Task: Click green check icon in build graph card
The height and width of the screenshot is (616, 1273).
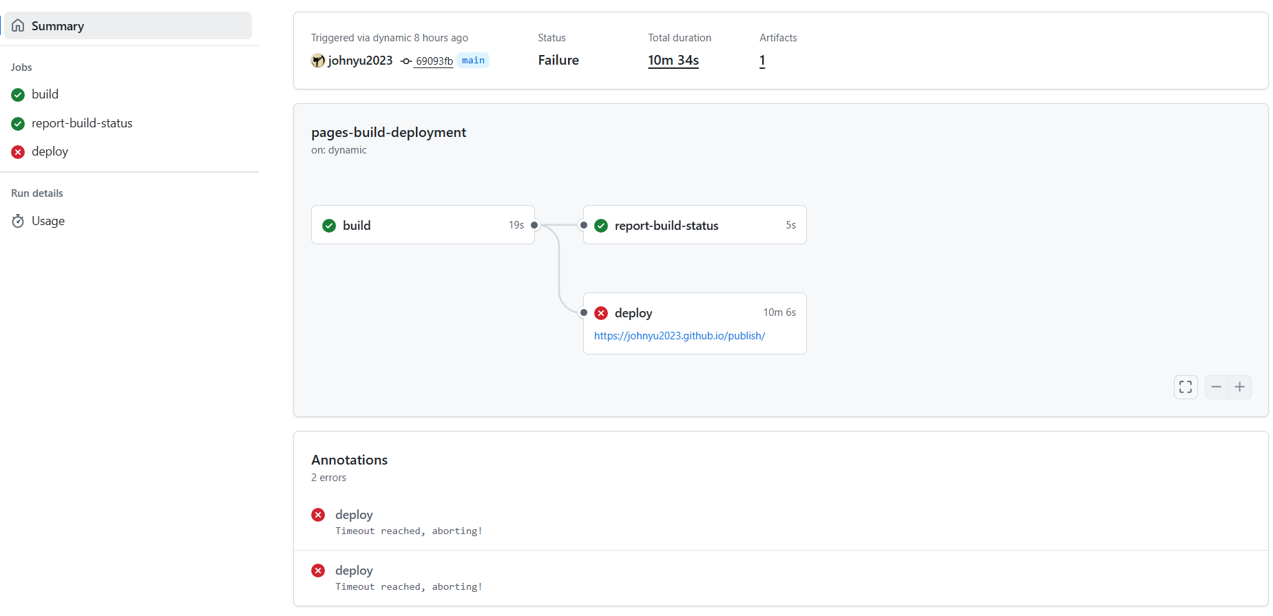Action: (329, 226)
